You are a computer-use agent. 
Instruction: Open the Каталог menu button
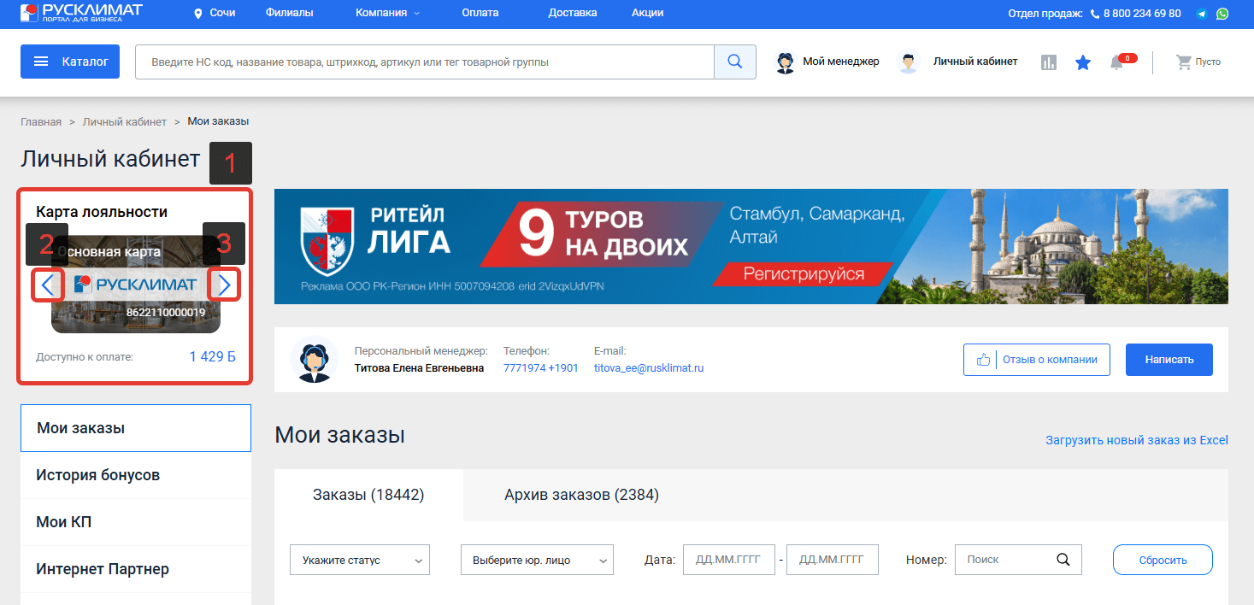pos(70,62)
